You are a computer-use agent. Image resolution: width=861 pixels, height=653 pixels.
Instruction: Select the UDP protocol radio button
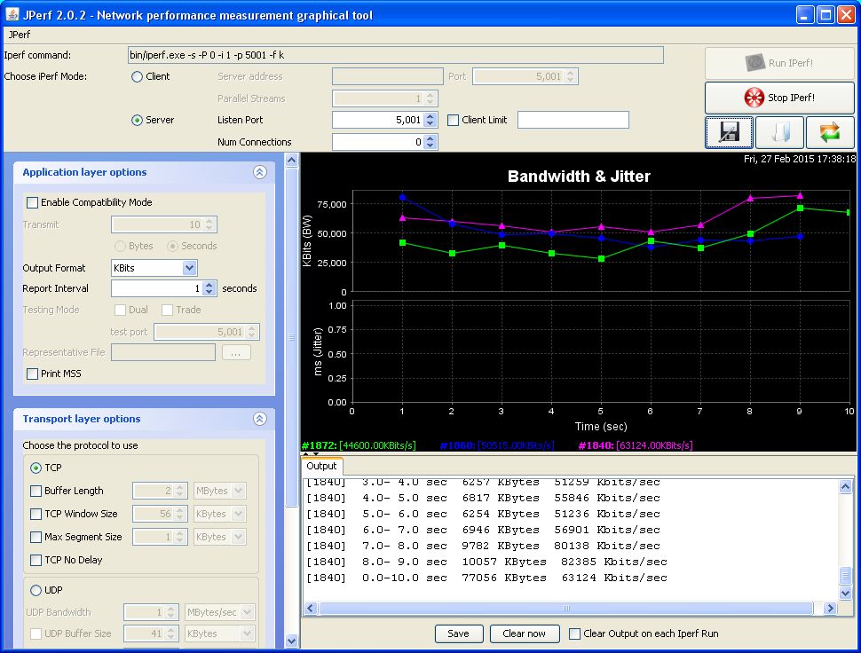36,590
